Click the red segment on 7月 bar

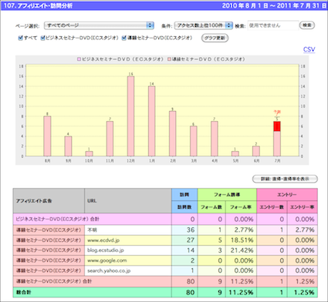point(277,126)
